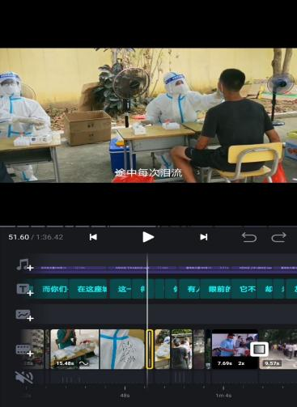This screenshot has width=297, height=407.
Task: Toggle the timeline audio mute
Action: 24,377
